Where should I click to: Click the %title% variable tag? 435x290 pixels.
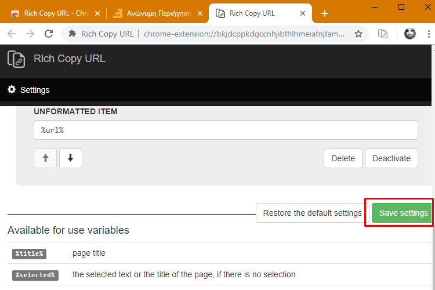[29, 253]
